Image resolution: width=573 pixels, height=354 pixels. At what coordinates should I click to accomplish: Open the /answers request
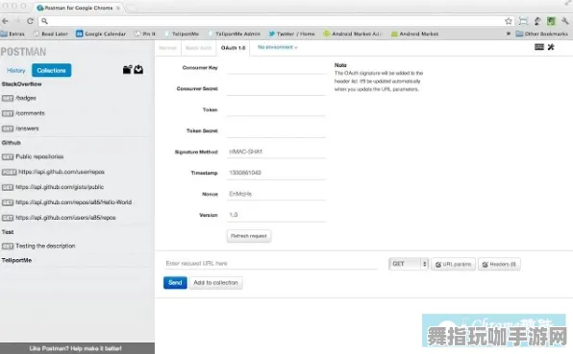tap(27, 129)
